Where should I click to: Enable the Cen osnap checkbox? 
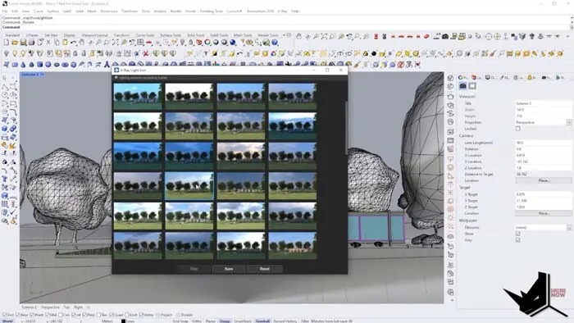point(61,315)
